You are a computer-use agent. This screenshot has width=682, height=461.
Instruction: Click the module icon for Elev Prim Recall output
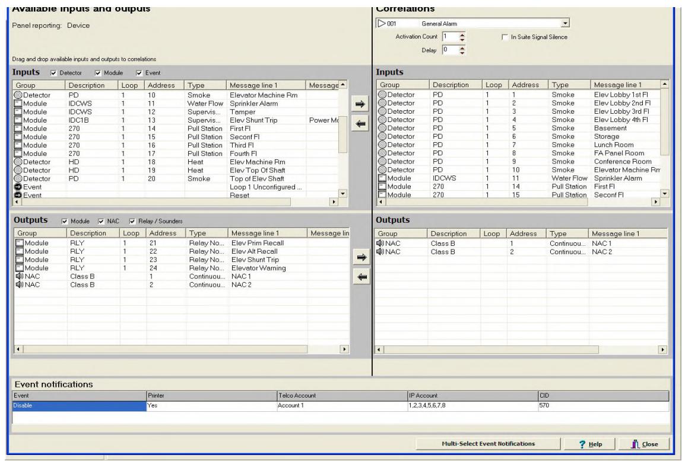[x=20, y=243]
